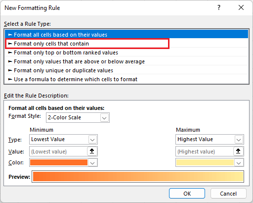Confirm the rule with the OK button
The width and height of the screenshot is (253, 203).
tap(187, 194)
